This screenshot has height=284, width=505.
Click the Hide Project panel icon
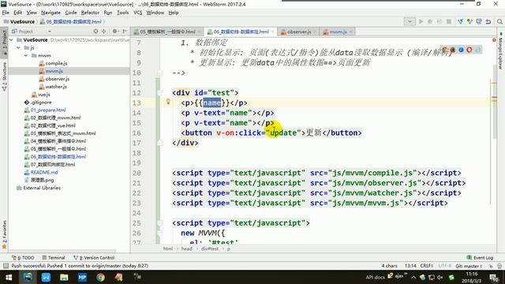(125, 32)
